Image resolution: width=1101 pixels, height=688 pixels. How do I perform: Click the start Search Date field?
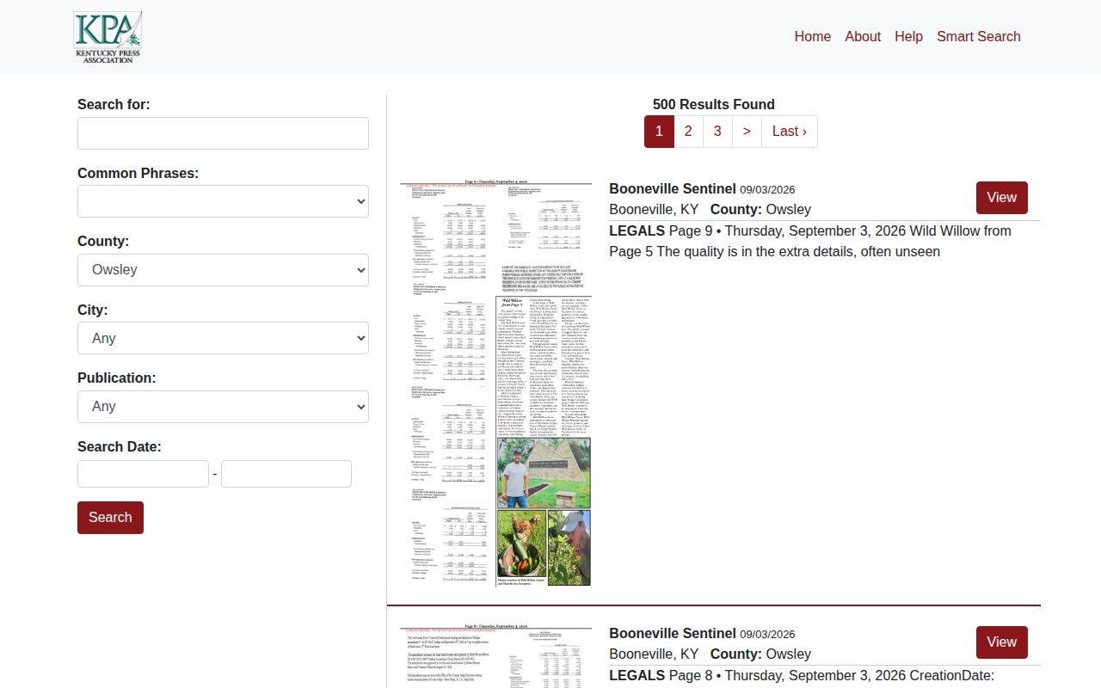click(143, 474)
